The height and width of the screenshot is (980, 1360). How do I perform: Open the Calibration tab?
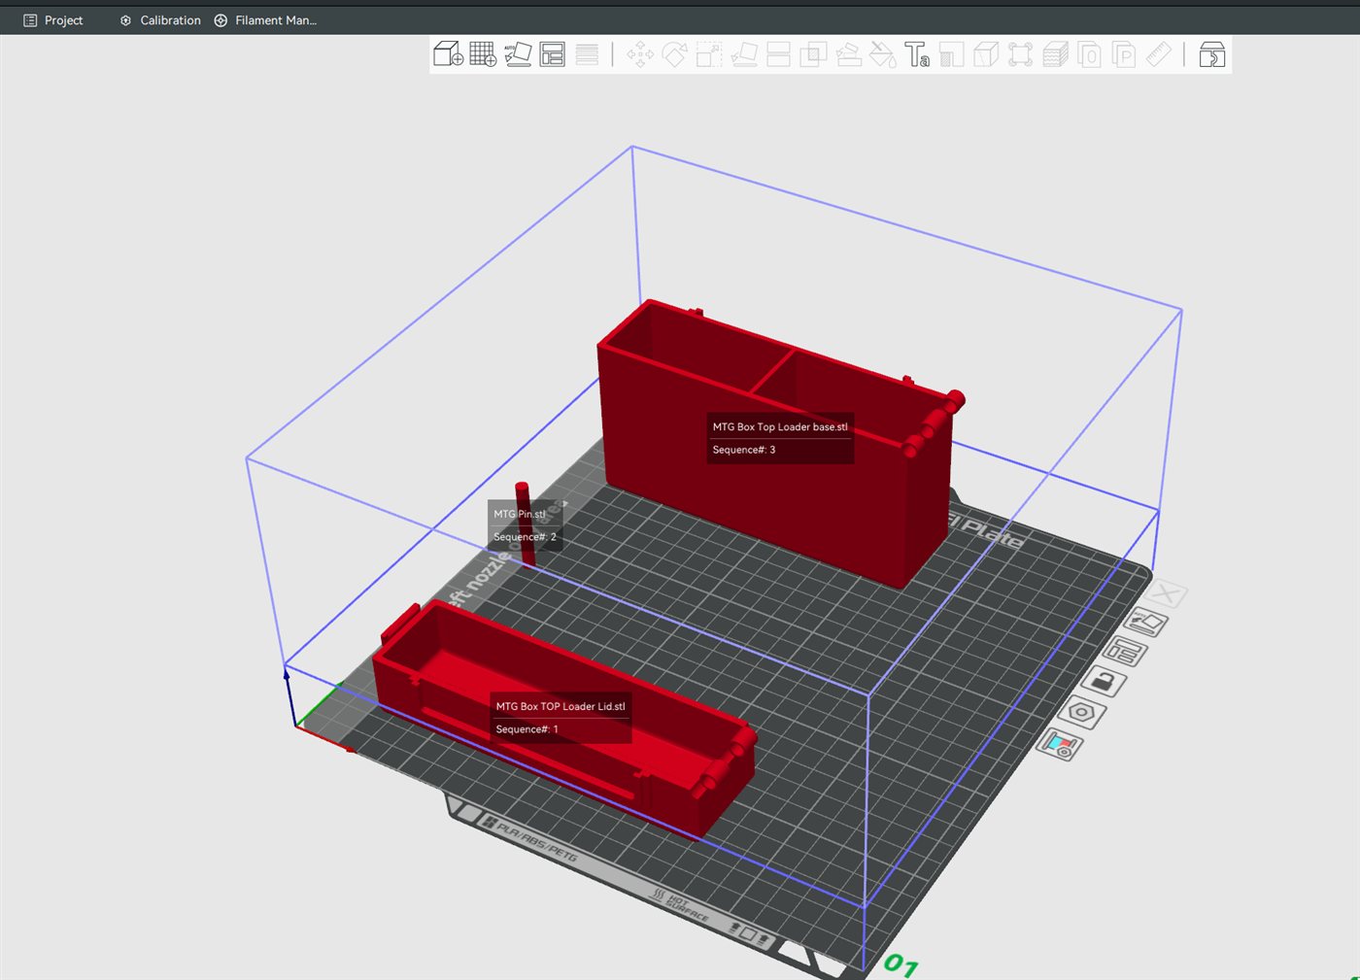pos(160,20)
